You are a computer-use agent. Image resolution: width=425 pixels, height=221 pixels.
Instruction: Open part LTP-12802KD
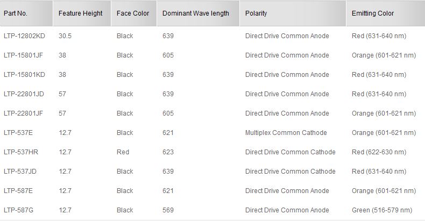pos(25,36)
